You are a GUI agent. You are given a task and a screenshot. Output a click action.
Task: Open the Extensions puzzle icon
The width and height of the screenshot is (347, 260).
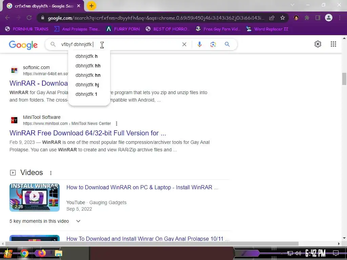(x=307, y=18)
